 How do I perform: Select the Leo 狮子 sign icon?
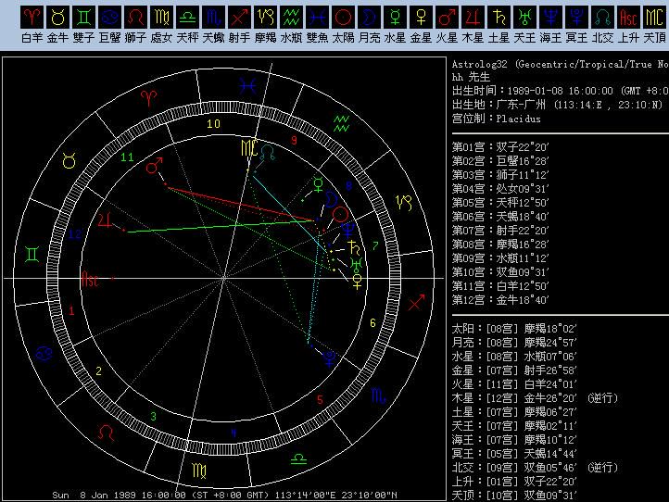pyautogui.click(x=135, y=17)
